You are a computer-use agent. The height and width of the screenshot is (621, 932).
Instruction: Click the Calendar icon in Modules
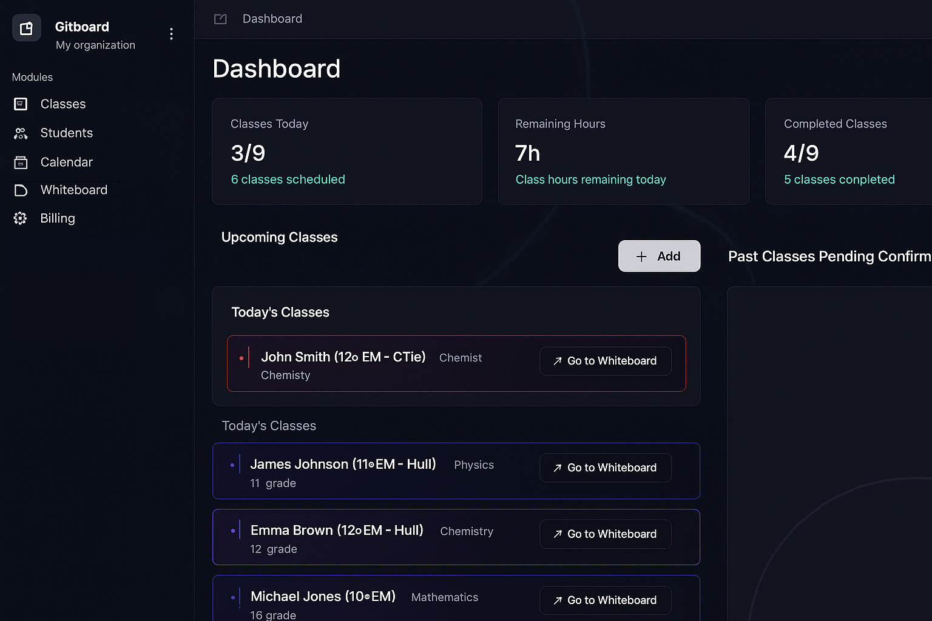(x=20, y=162)
